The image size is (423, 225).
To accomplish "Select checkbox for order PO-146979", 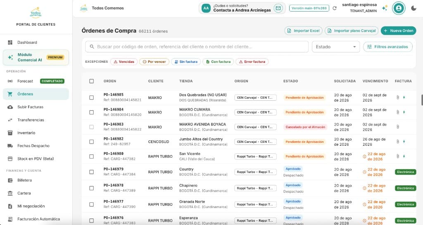I will [x=91, y=172].
